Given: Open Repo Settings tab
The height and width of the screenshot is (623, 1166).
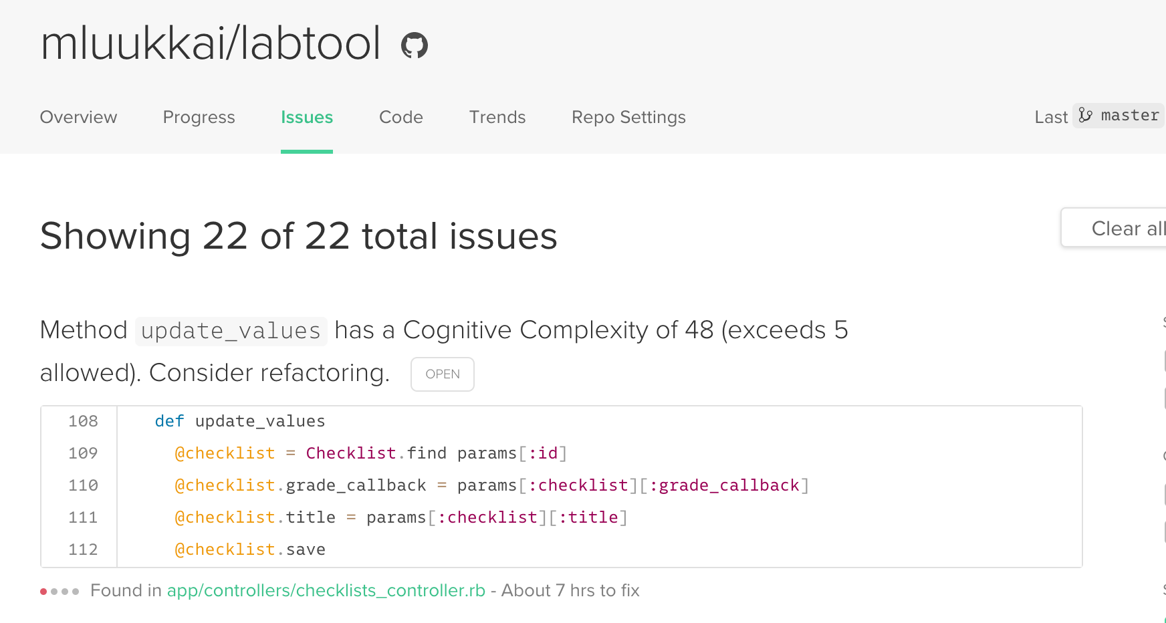Looking at the screenshot, I should (628, 117).
